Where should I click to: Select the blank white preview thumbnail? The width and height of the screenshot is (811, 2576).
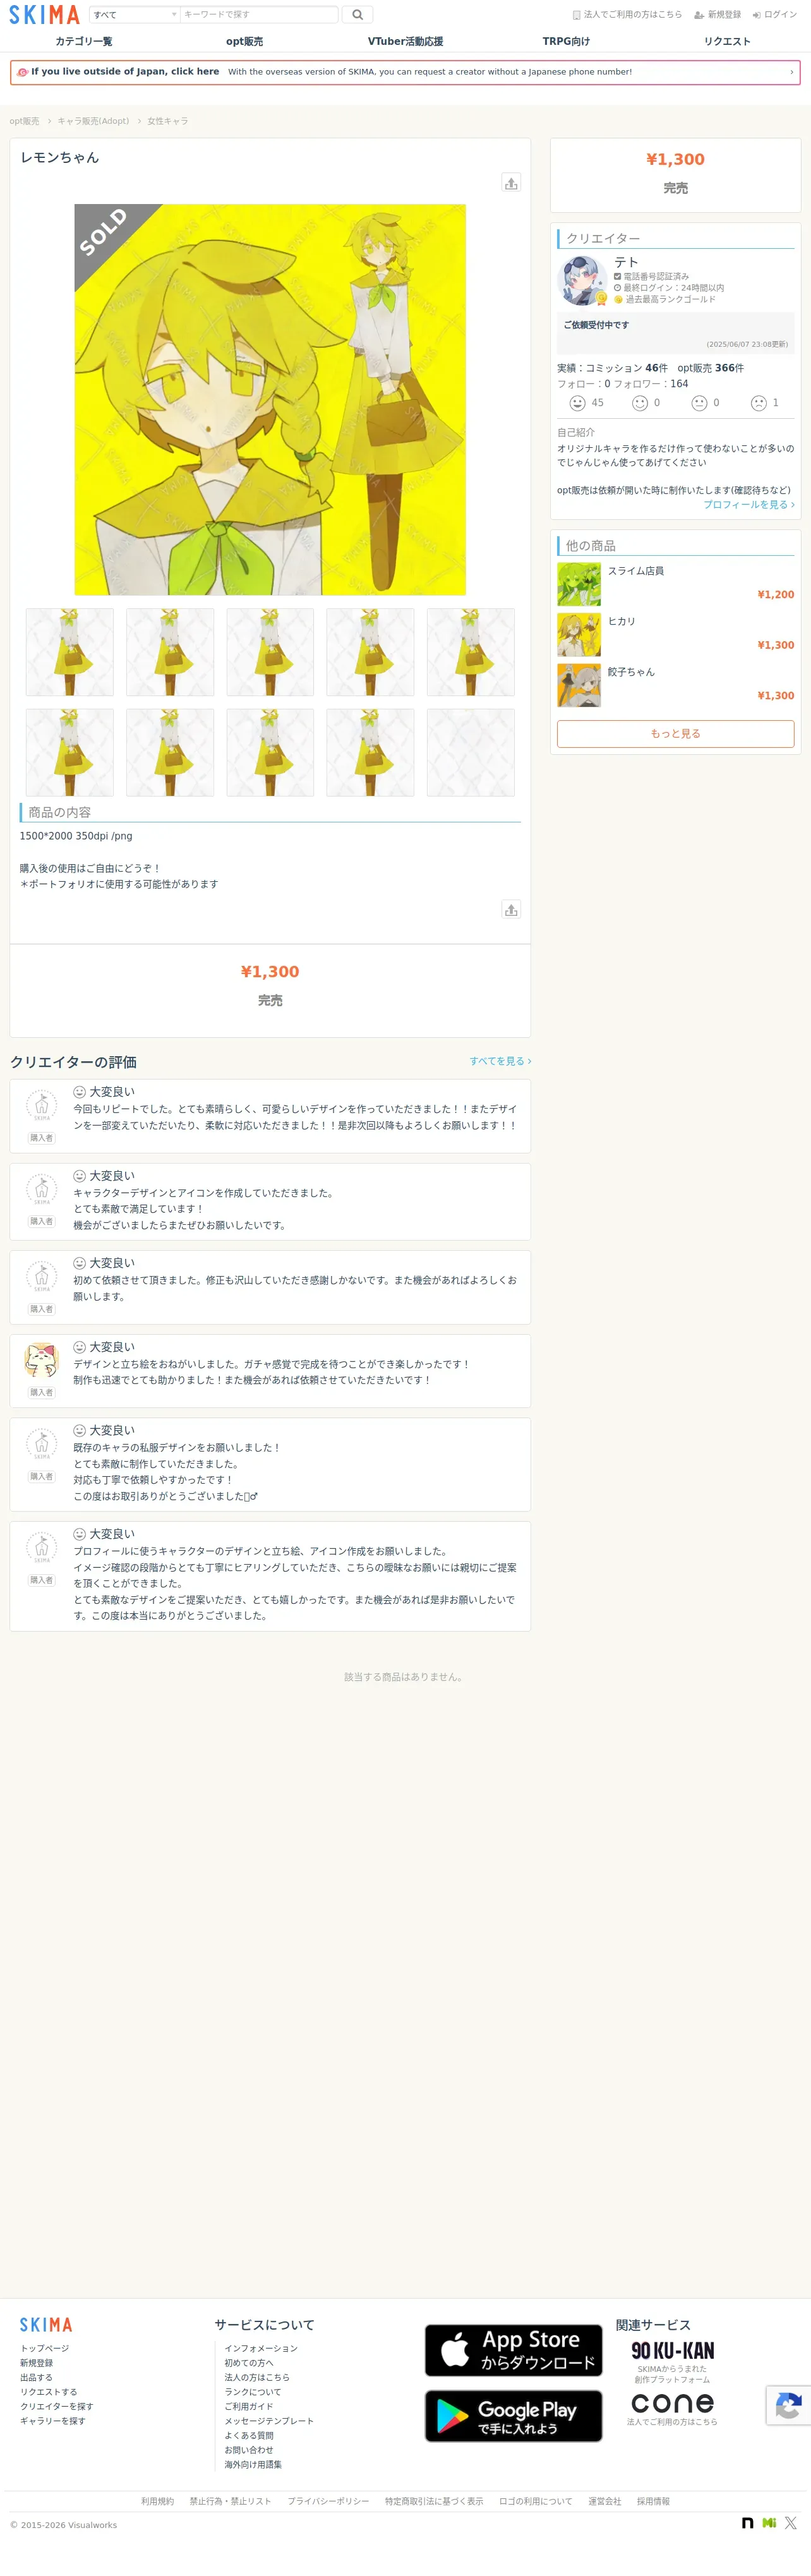tap(470, 752)
